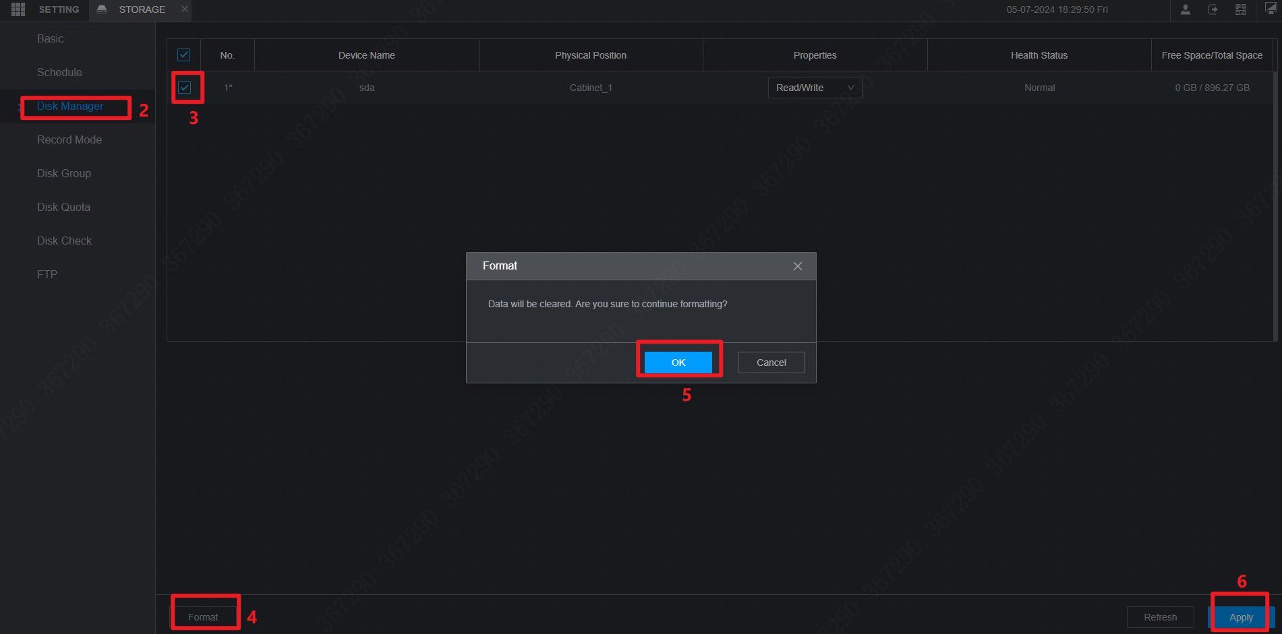The height and width of the screenshot is (634, 1282).
Task: Click the No. column header
Action: point(227,55)
